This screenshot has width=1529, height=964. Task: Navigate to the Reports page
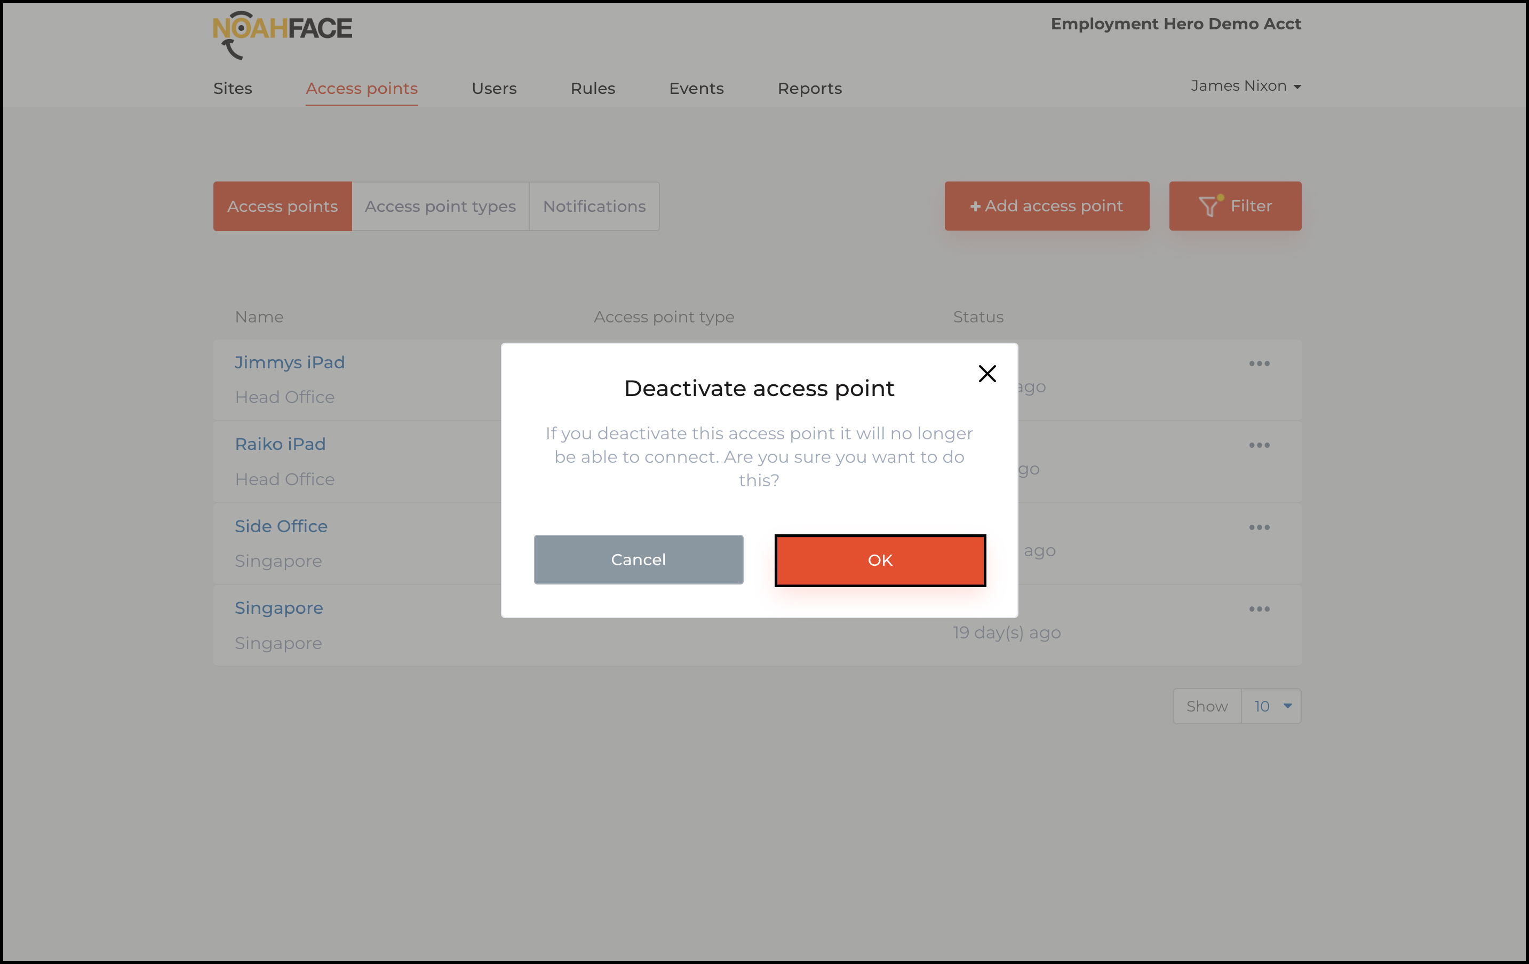tap(809, 88)
